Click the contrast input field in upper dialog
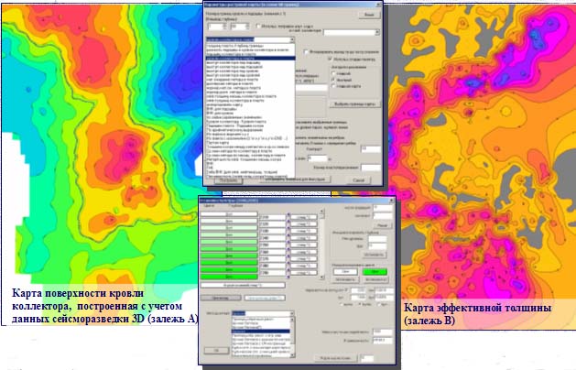Screen dimensions: 576x370 pos(371,148)
